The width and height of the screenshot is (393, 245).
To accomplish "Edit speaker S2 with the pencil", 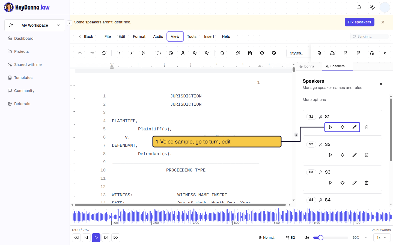I will (355, 155).
